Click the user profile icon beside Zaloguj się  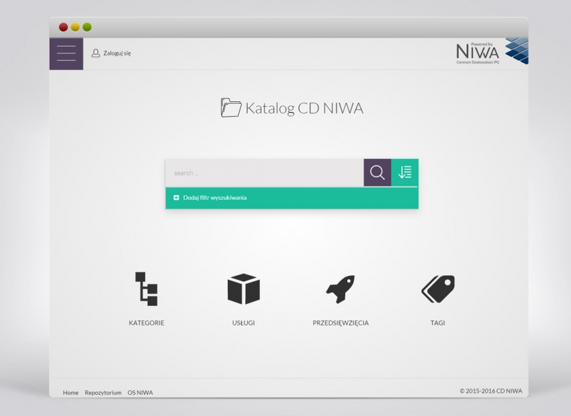point(95,53)
